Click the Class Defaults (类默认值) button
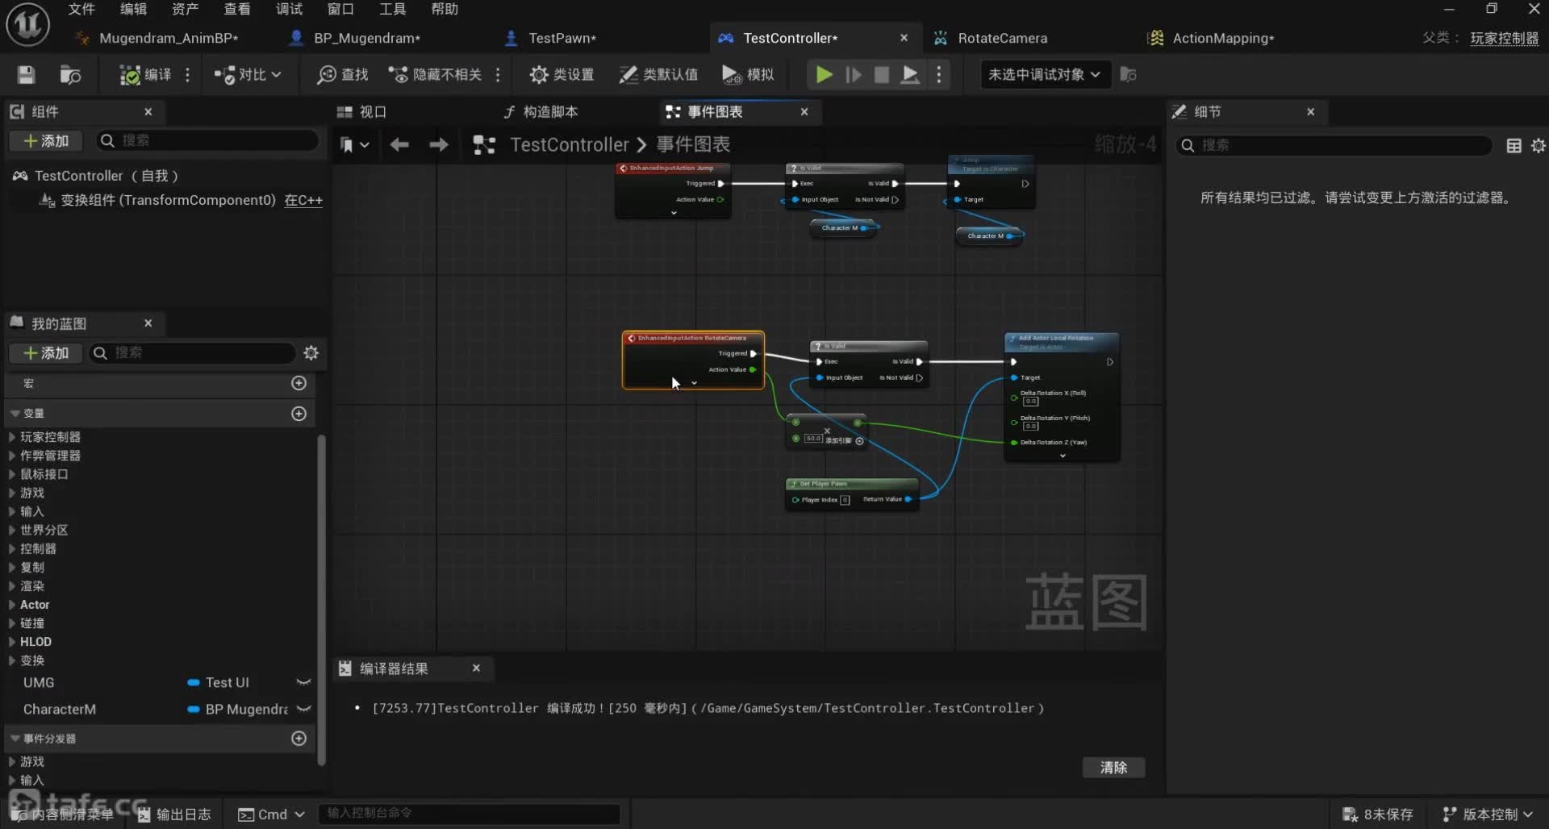 658,75
